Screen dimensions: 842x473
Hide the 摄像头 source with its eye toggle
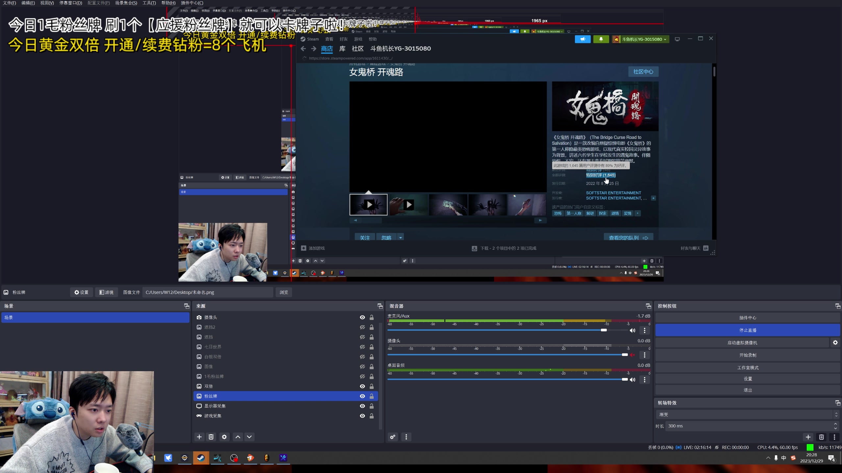(x=362, y=317)
